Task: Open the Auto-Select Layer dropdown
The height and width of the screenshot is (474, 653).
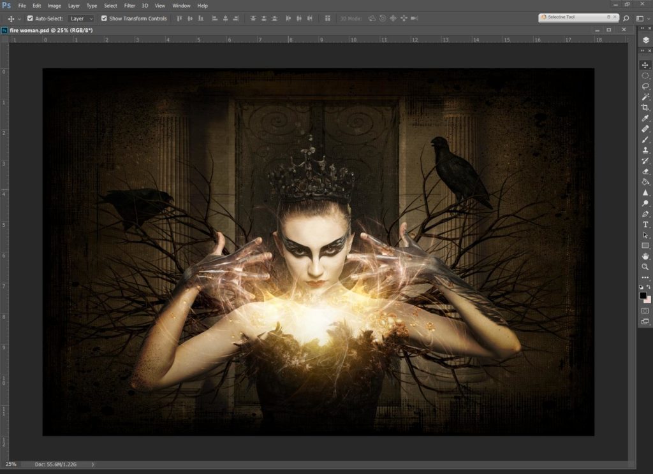Action: tap(81, 18)
